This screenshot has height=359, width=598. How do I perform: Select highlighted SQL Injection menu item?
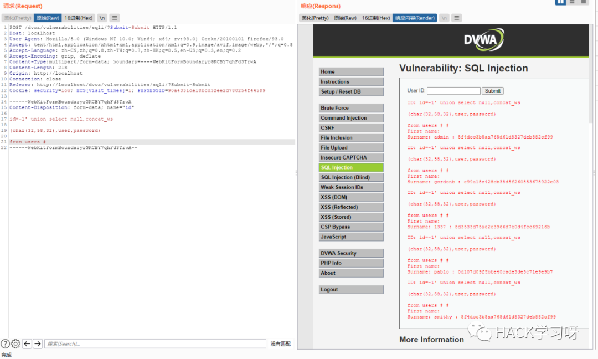[x=351, y=167]
